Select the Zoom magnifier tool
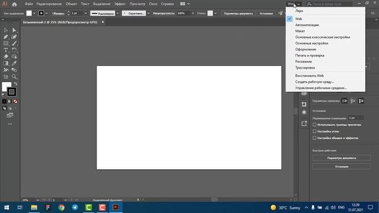Image resolution: width=379 pixels, height=213 pixels. [14, 77]
